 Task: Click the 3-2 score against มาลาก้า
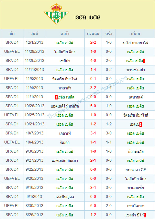[93, 88]
